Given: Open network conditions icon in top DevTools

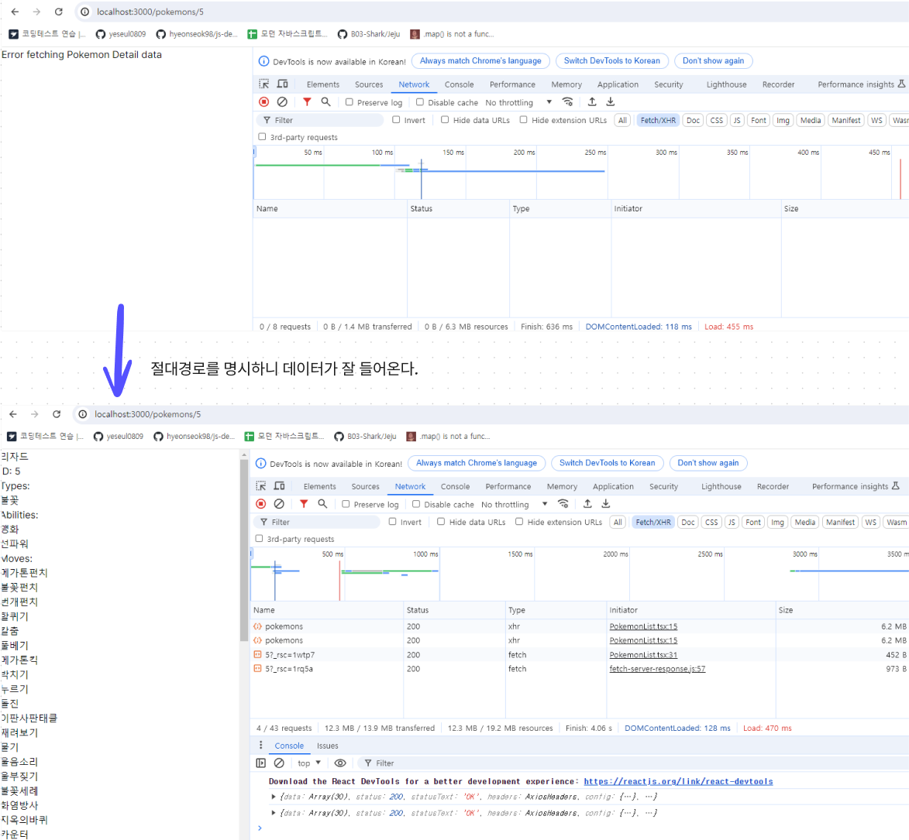Looking at the screenshot, I should (567, 102).
